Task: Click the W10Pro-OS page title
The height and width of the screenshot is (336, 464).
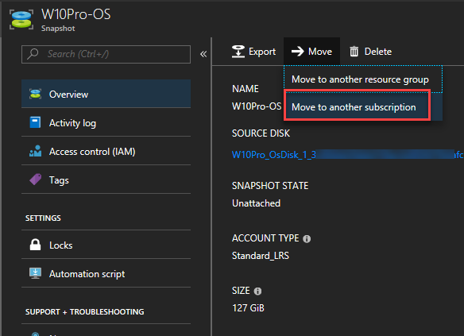Action: pyautogui.click(x=75, y=14)
